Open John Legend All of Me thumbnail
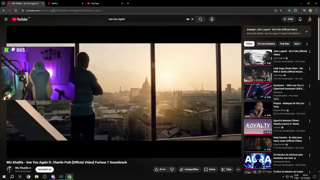 258,57
